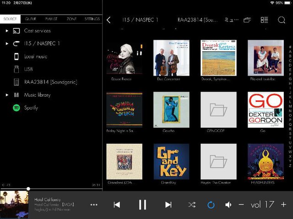The width and height of the screenshot is (293, 219).
Task: Open the PLAYLIST tab
Action: coord(51,19)
